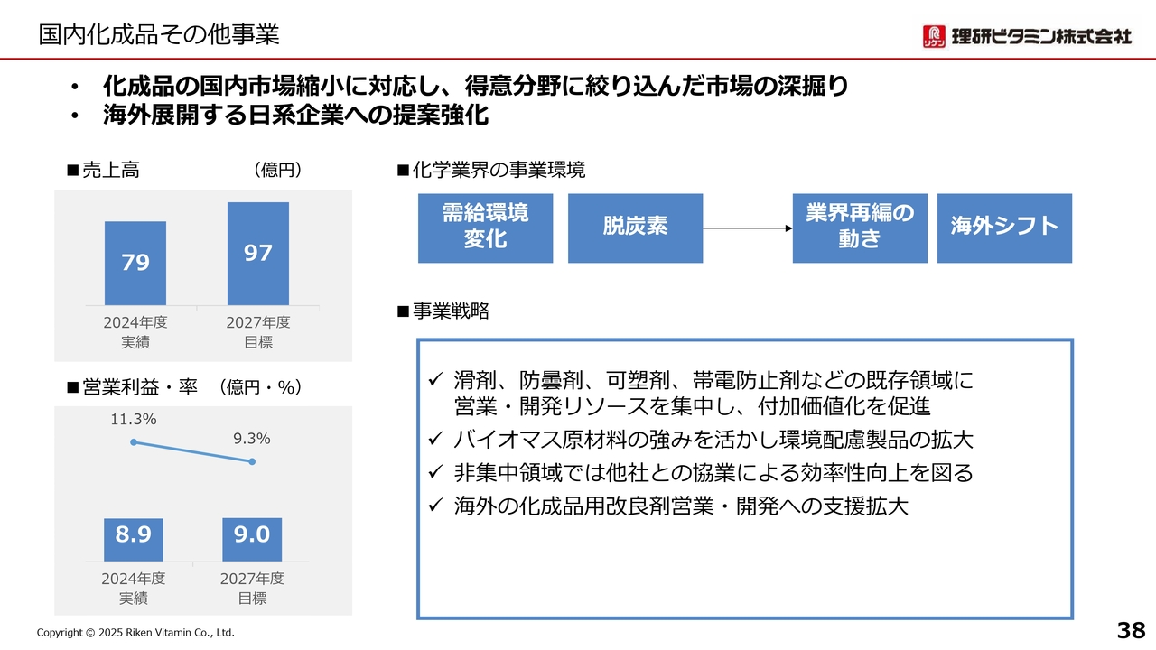Click the ■化学業界の事業環境 heading
The height and width of the screenshot is (650, 1156).
click(x=491, y=170)
